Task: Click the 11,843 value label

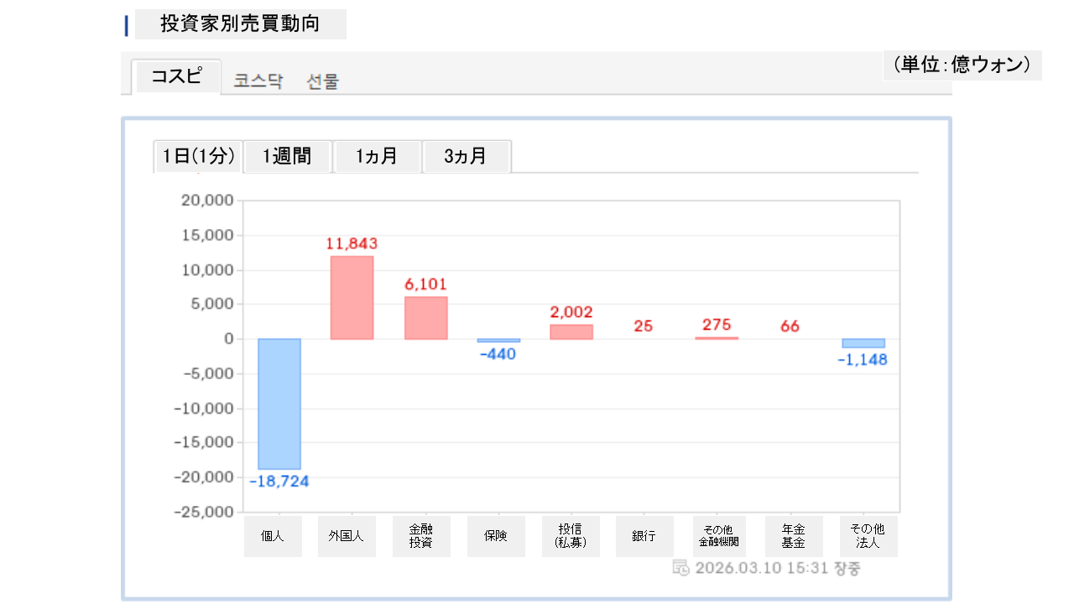Action: [352, 244]
